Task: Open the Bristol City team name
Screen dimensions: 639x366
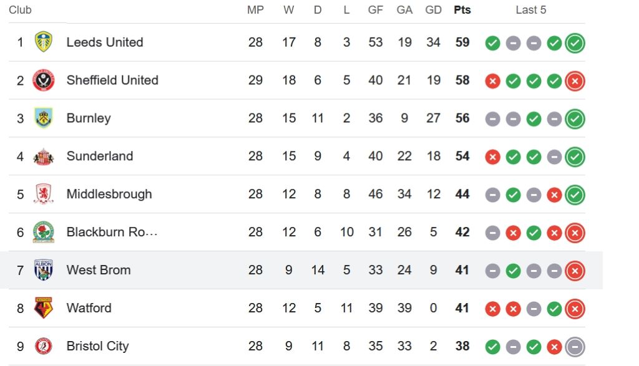Action: [98, 346]
